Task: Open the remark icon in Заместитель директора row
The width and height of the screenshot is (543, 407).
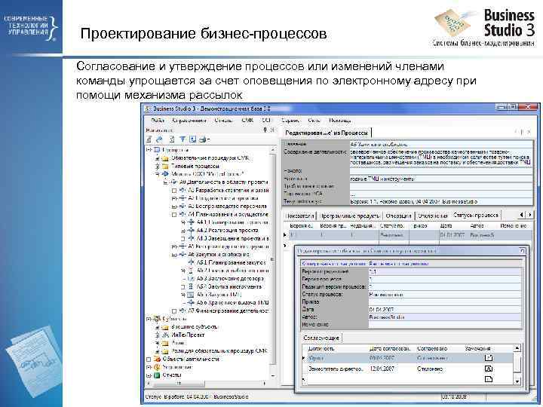Action: pos(489,369)
